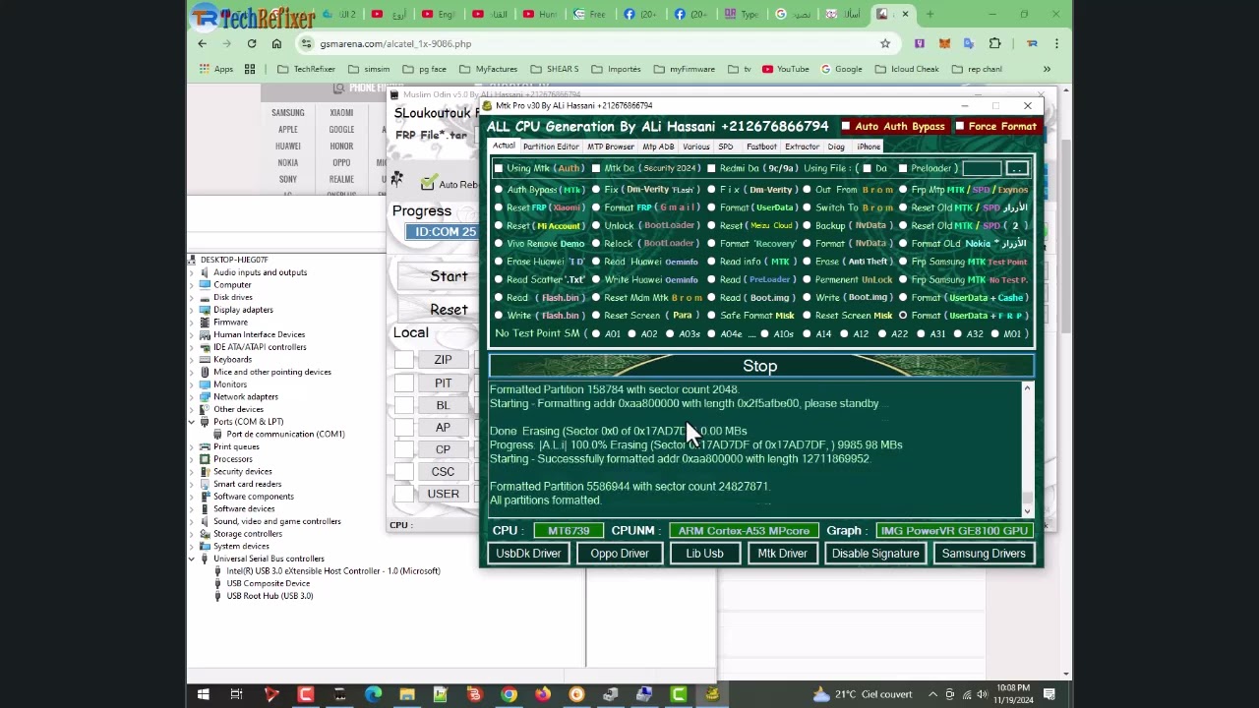Open File Explorer from the taskbar
This screenshot has width=1259, height=708.
pos(406,695)
